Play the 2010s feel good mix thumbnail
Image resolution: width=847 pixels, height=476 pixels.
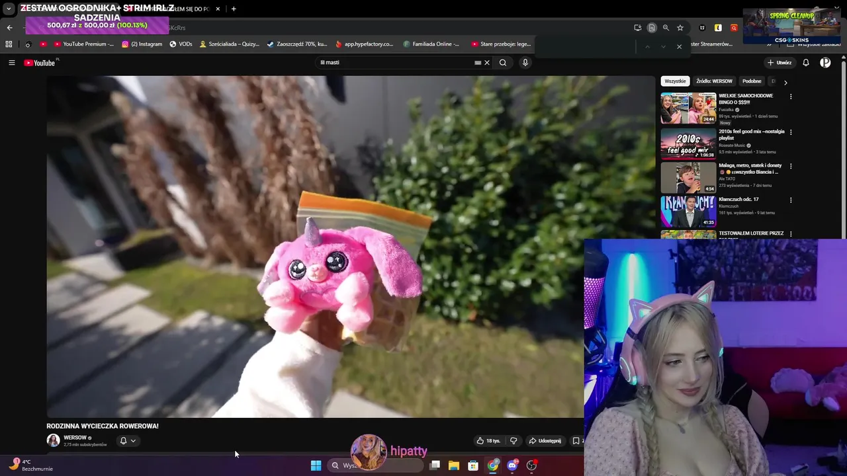click(688, 143)
